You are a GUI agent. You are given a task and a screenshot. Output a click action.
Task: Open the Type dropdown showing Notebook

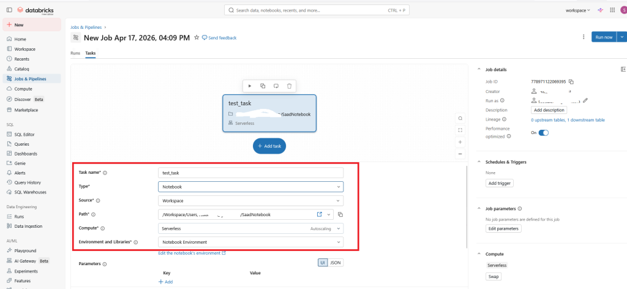click(x=250, y=186)
